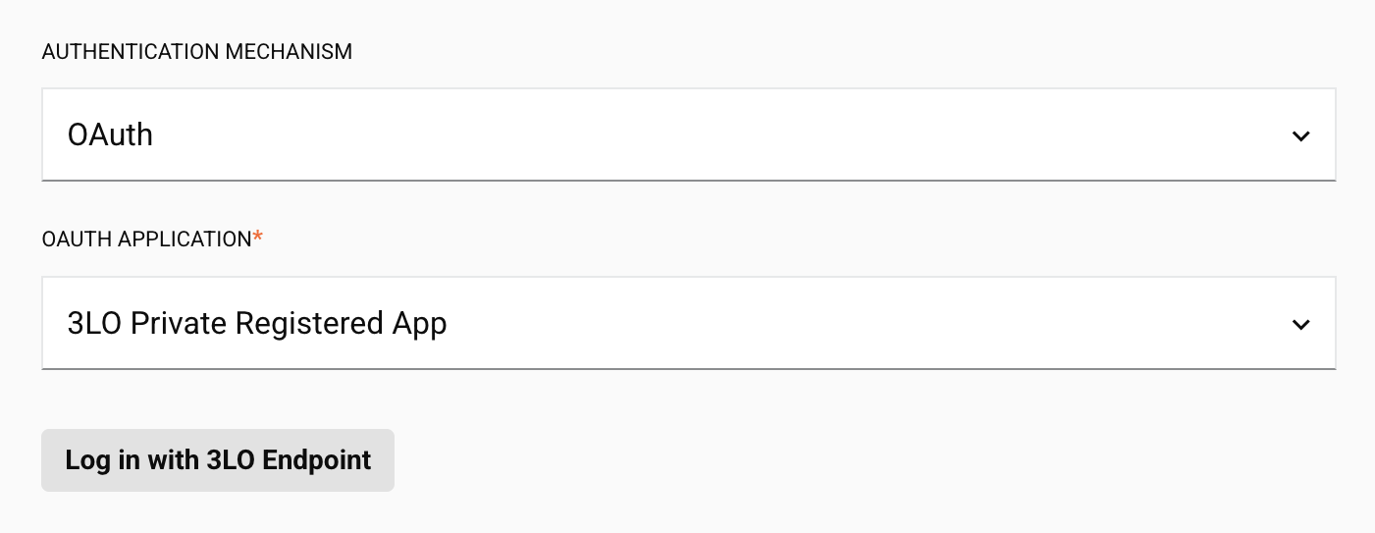
Task: Expand the list showing OAuth
Action: (688, 134)
